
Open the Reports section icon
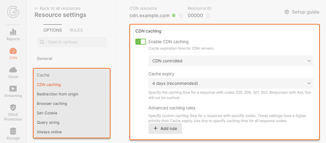click(x=13, y=32)
